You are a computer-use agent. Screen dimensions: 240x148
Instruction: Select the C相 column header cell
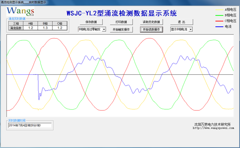click(60, 24)
